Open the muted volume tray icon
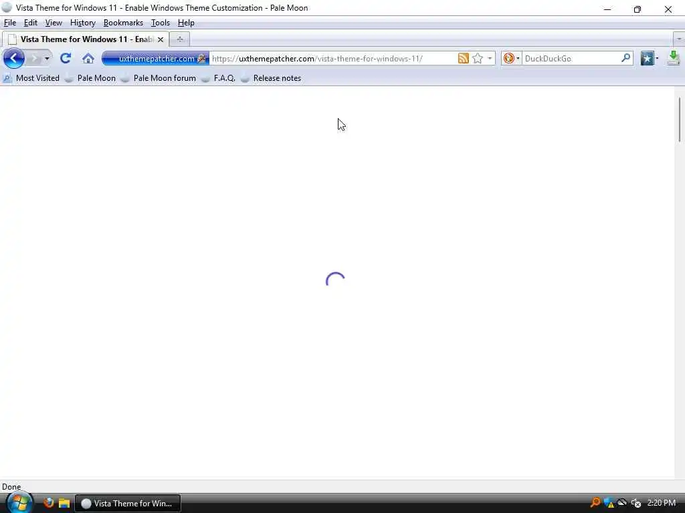This screenshot has height=513, width=685. (x=636, y=503)
